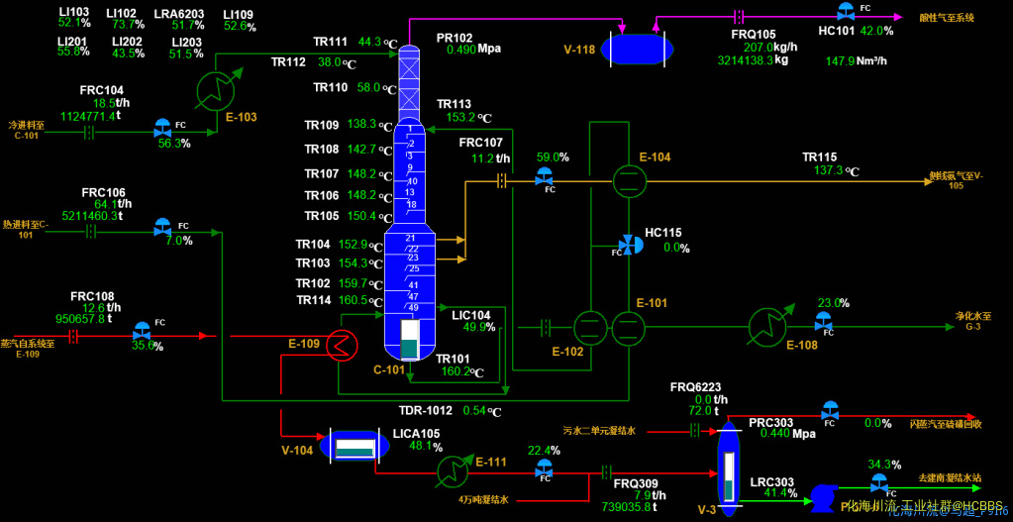This screenshot has height=522, width=1013.
Task: Click the C-101 column bottom level indicator
Action: (410, 338)
